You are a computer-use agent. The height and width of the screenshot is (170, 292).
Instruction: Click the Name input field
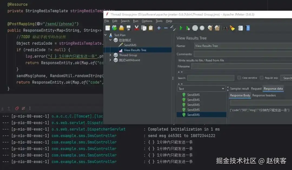click(x=243, y=46)
